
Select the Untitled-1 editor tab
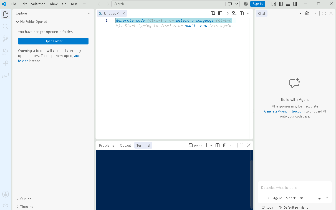(x=112, y=13)
